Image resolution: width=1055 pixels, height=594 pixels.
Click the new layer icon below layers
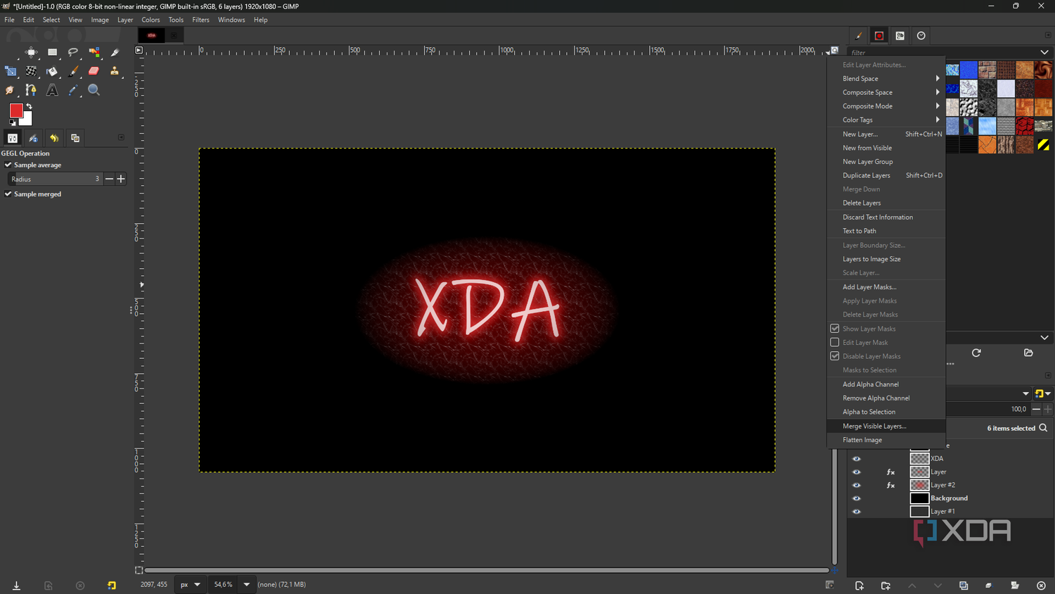(x=859, y=586)
